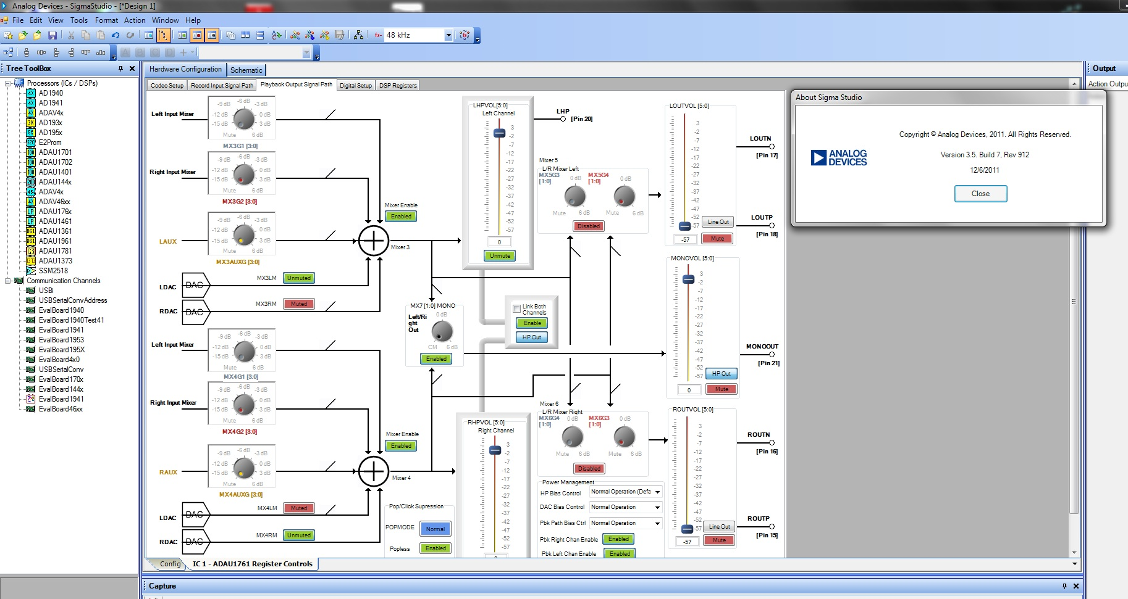1128x599 pixels.
Task: Click the LHPVOL Left Channel slider handle
Action: 499,133
